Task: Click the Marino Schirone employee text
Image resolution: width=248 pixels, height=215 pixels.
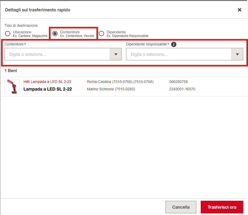Action: pos(111,89)
